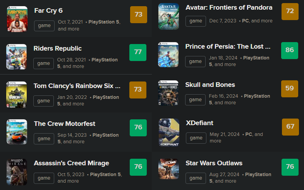
Task: Open the Avatar: Frontiers of Pandora cover
Action: pos(168,16)
